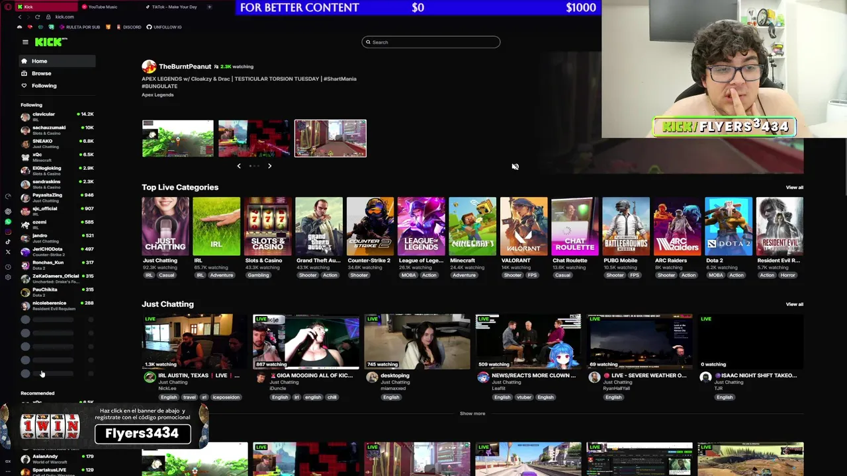Open a new browser tab with plus

click(209, 7)
